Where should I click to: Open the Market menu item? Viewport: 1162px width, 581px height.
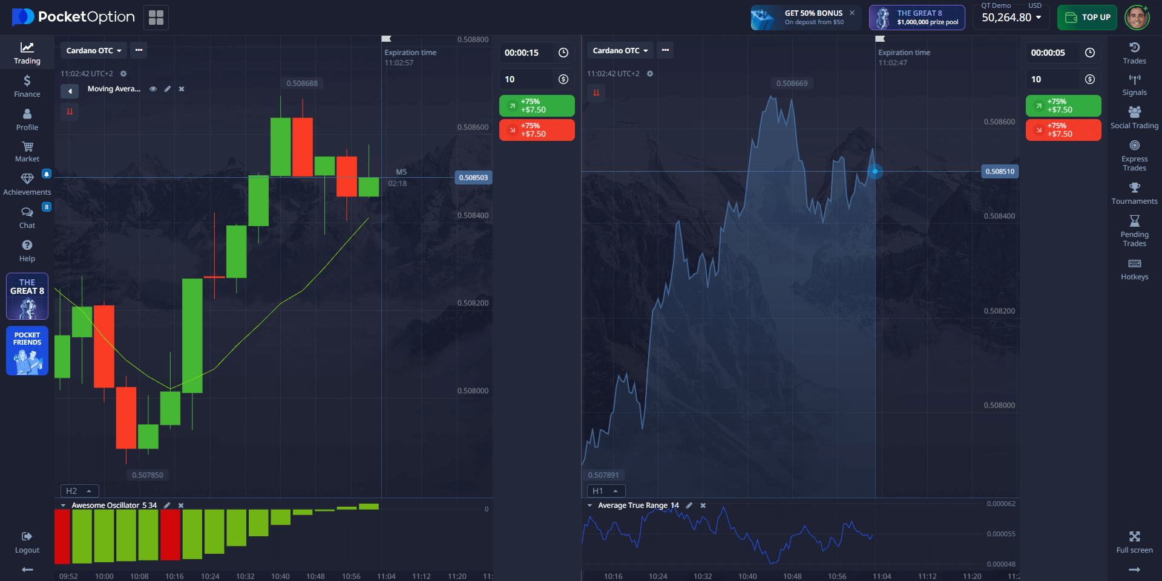coord(27,151)
